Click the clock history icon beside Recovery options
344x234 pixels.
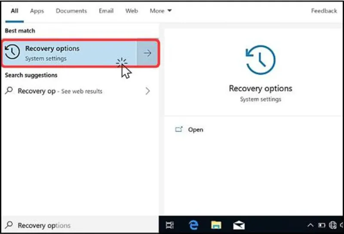[x=12, y=52]
